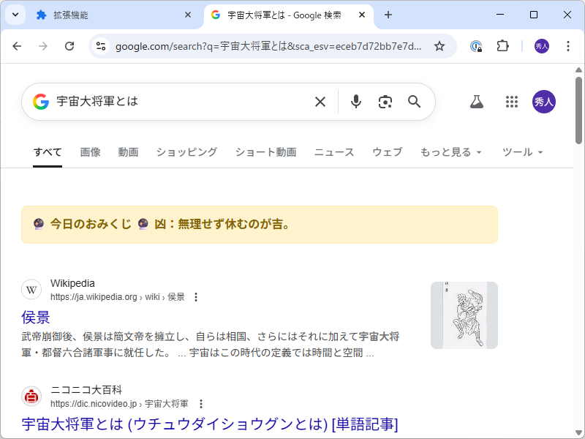The width and height of the screenshot is (585, 439).
Task: Open Google Lens camera search
Action: (385, 102)
